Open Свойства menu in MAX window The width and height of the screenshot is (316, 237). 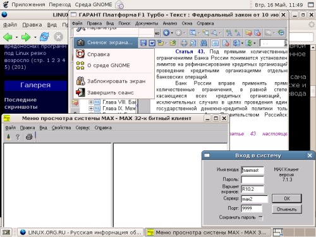coord(61,128)
